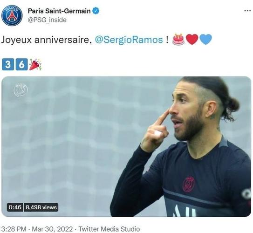Screen dimensions: 253x233
Task: Click the PSG crest on the jersey
Action: pyautogui.click(x=188, y=184)
